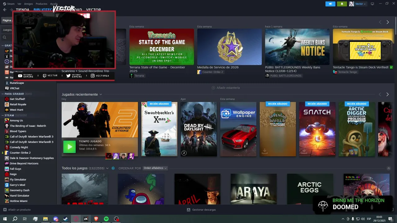Click download arrow on Caveman World card

tap(265, 151)
